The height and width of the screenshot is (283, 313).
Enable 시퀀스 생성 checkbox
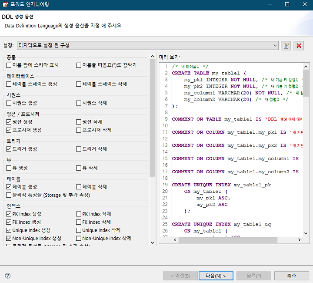tap(9, 103)
